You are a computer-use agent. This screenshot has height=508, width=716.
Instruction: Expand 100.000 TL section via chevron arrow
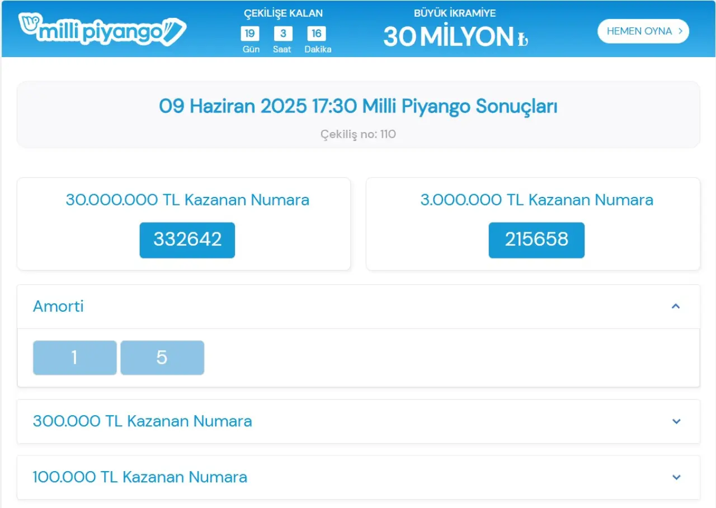[x=676, y=477]
